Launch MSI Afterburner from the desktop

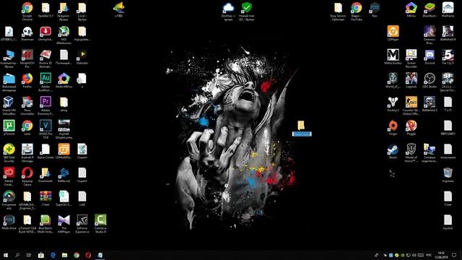(x=64, y=35)
